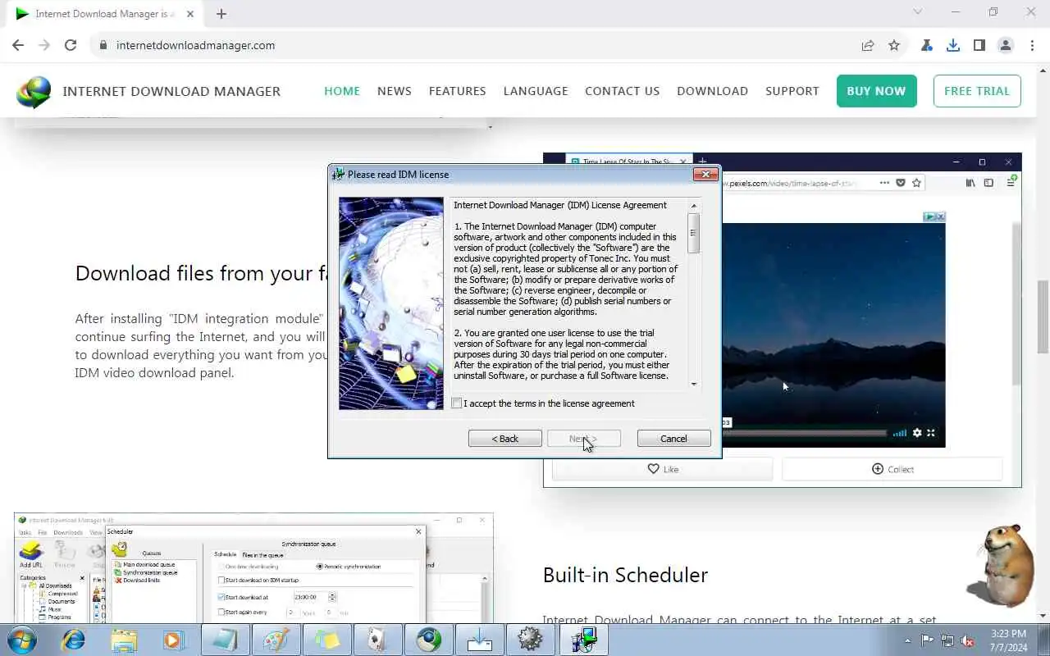Viewport: 1050px width, 656px height.
Task: Click the Built-in Scheduler heading
Action: point(625,575)
